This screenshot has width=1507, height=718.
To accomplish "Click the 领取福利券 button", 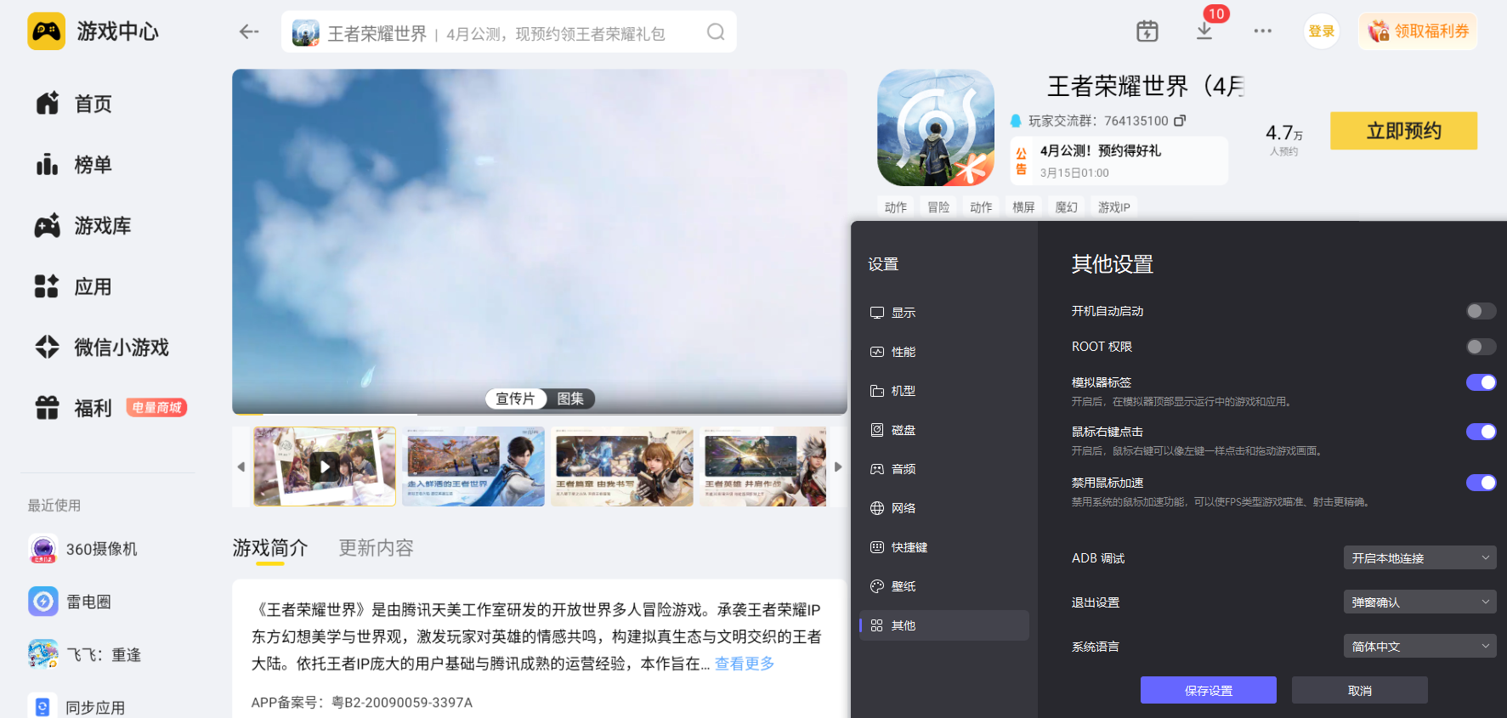I will tap(1418, 31).
